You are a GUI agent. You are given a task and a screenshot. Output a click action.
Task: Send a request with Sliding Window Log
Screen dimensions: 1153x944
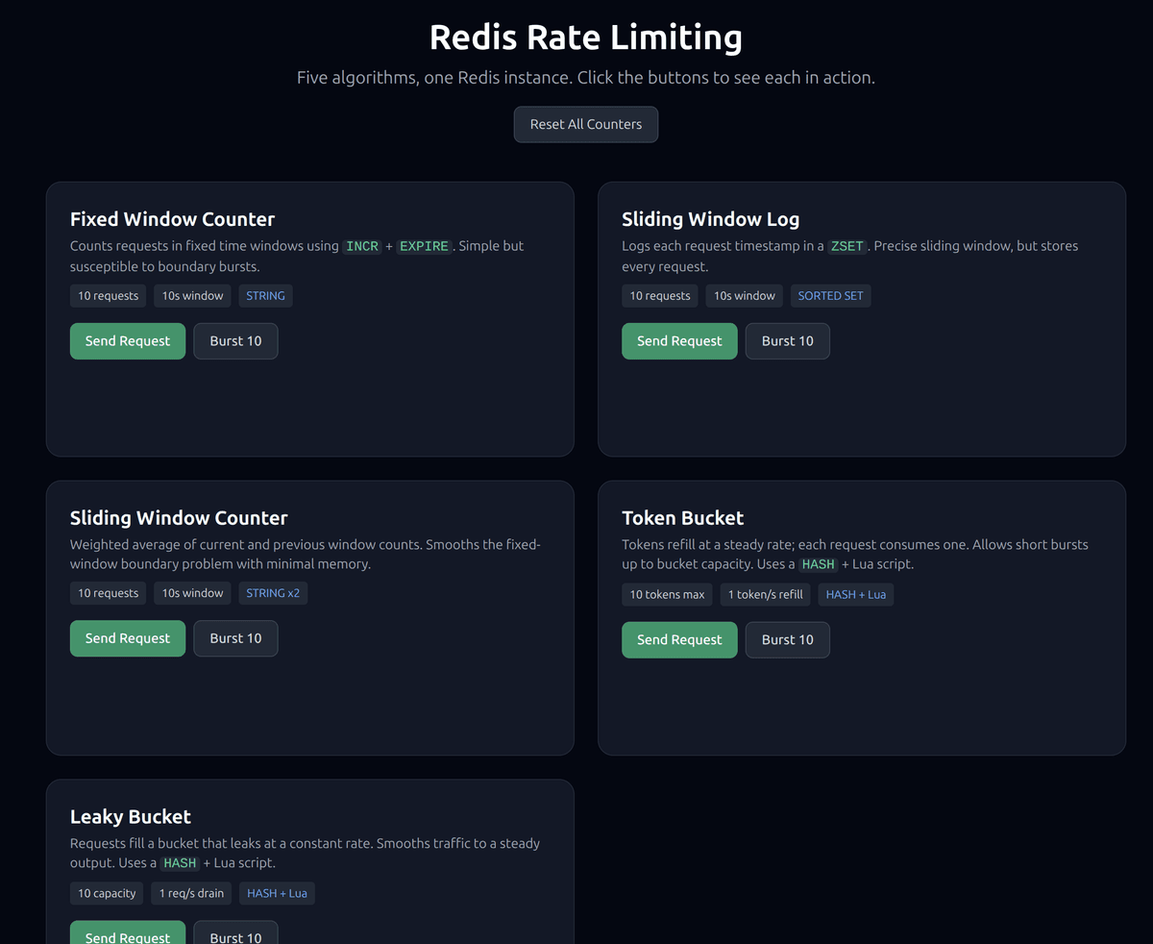(x=679, y=340)
